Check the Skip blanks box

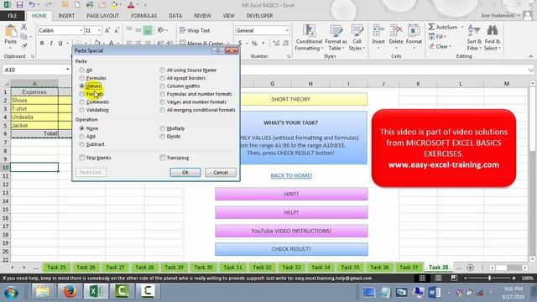pyautogui.click(x=82, y=158)
